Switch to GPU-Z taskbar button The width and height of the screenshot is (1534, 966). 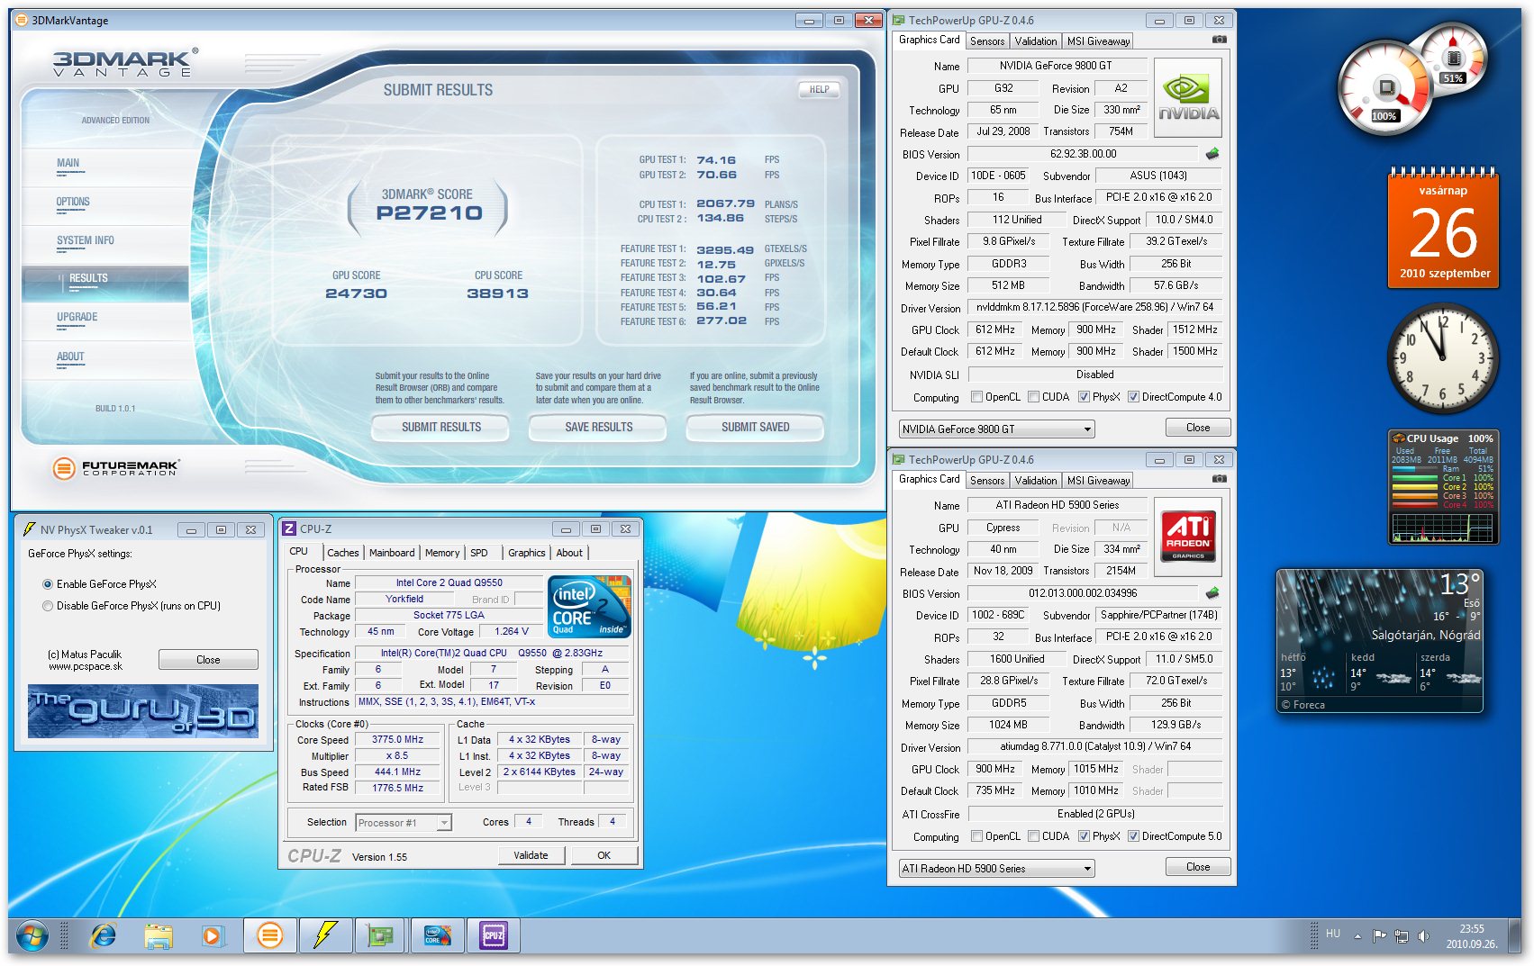click(381, 936)
